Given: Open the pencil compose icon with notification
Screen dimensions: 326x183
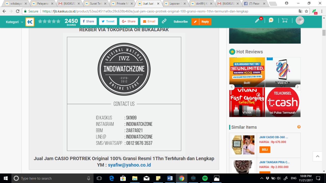Looking at the screenshot, I should [x=257, y=21].
